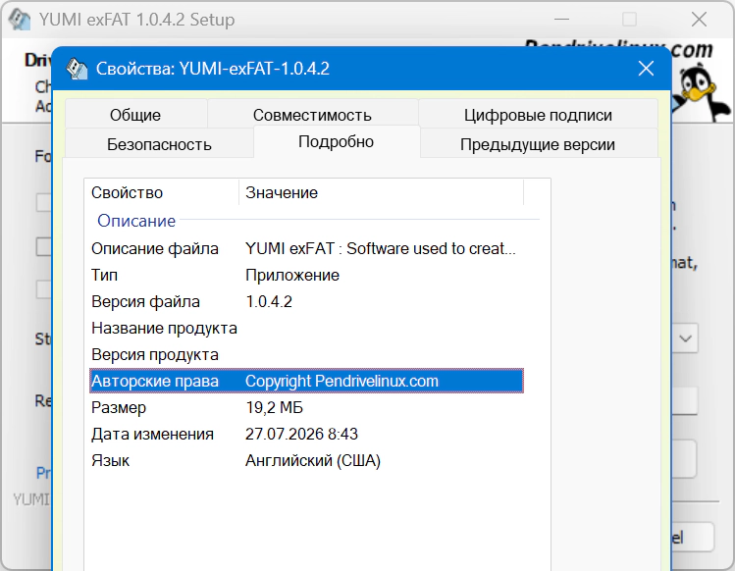Image resolution: width=735 pixels, height=571 pixels.
Task: Open the Цифровые подписи tab
Action: (538, 115)
